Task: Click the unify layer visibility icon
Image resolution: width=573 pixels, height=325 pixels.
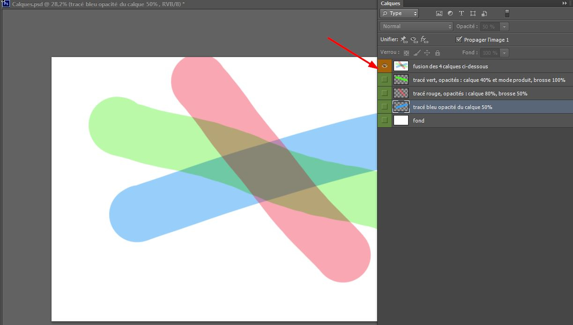Action: 414,40
